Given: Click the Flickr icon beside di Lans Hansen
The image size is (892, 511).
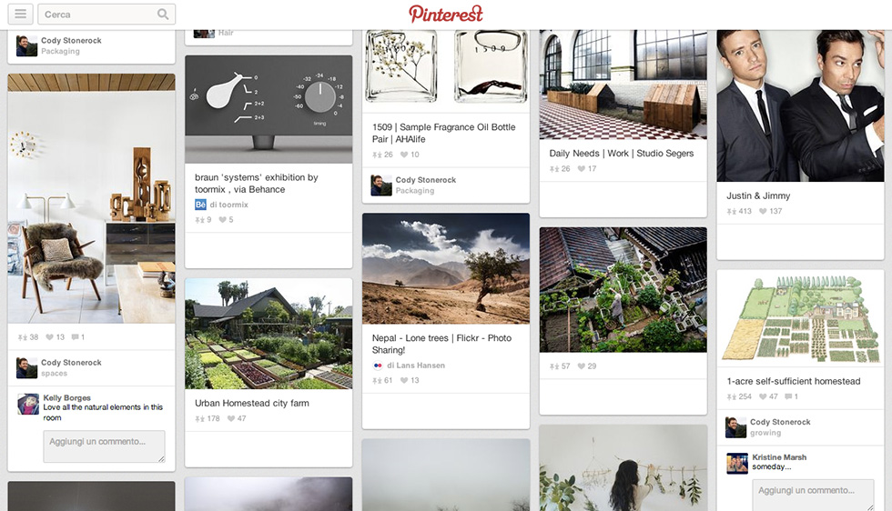Looking at the screenshot, I should click(378, 366).
